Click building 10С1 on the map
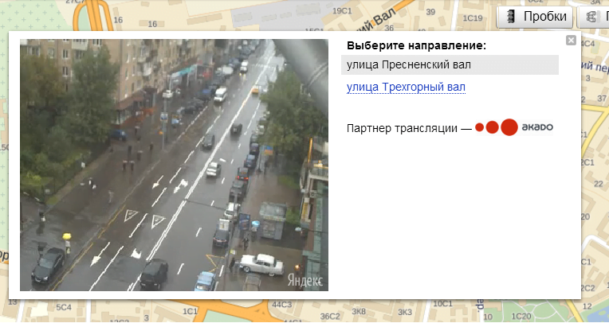 [443, 305]
